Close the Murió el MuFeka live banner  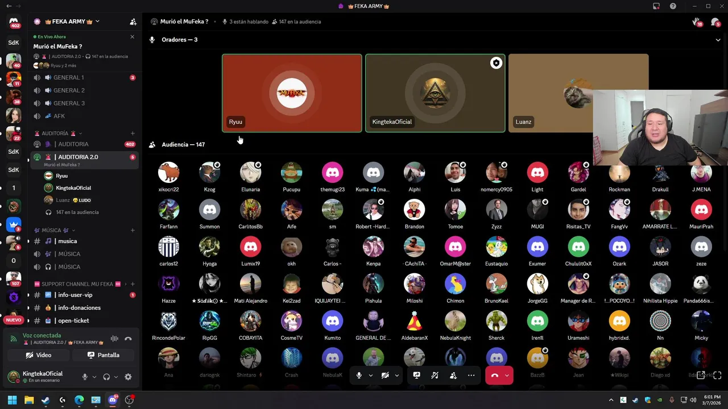[x=133, y=37]
